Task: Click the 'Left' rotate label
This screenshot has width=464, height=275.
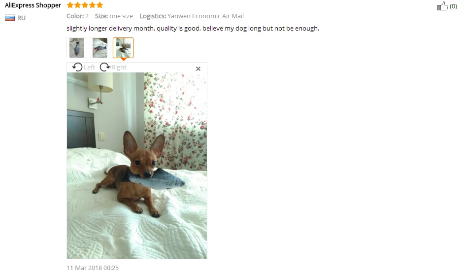Action: 89,68
